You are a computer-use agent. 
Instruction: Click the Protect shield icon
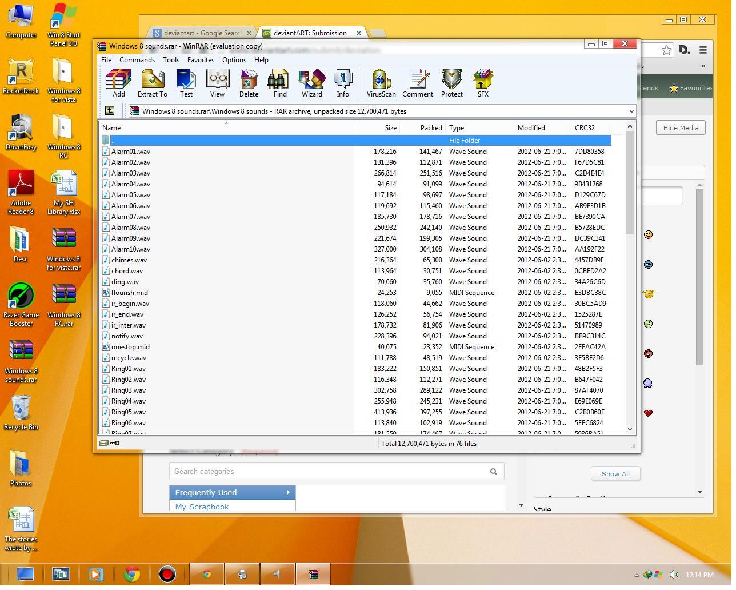point(451,83)
